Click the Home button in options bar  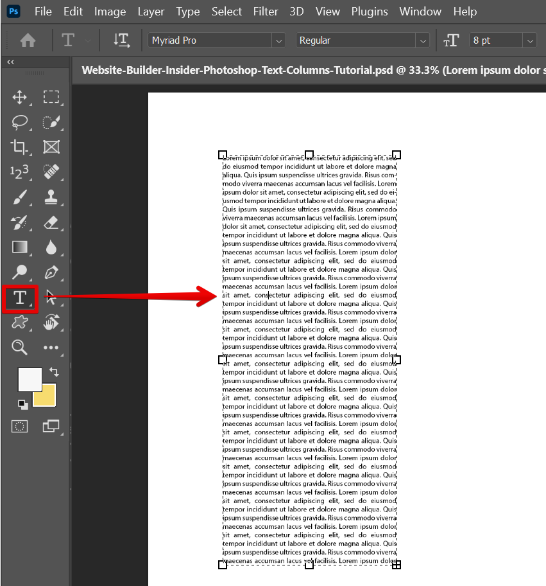pos(28,40)
